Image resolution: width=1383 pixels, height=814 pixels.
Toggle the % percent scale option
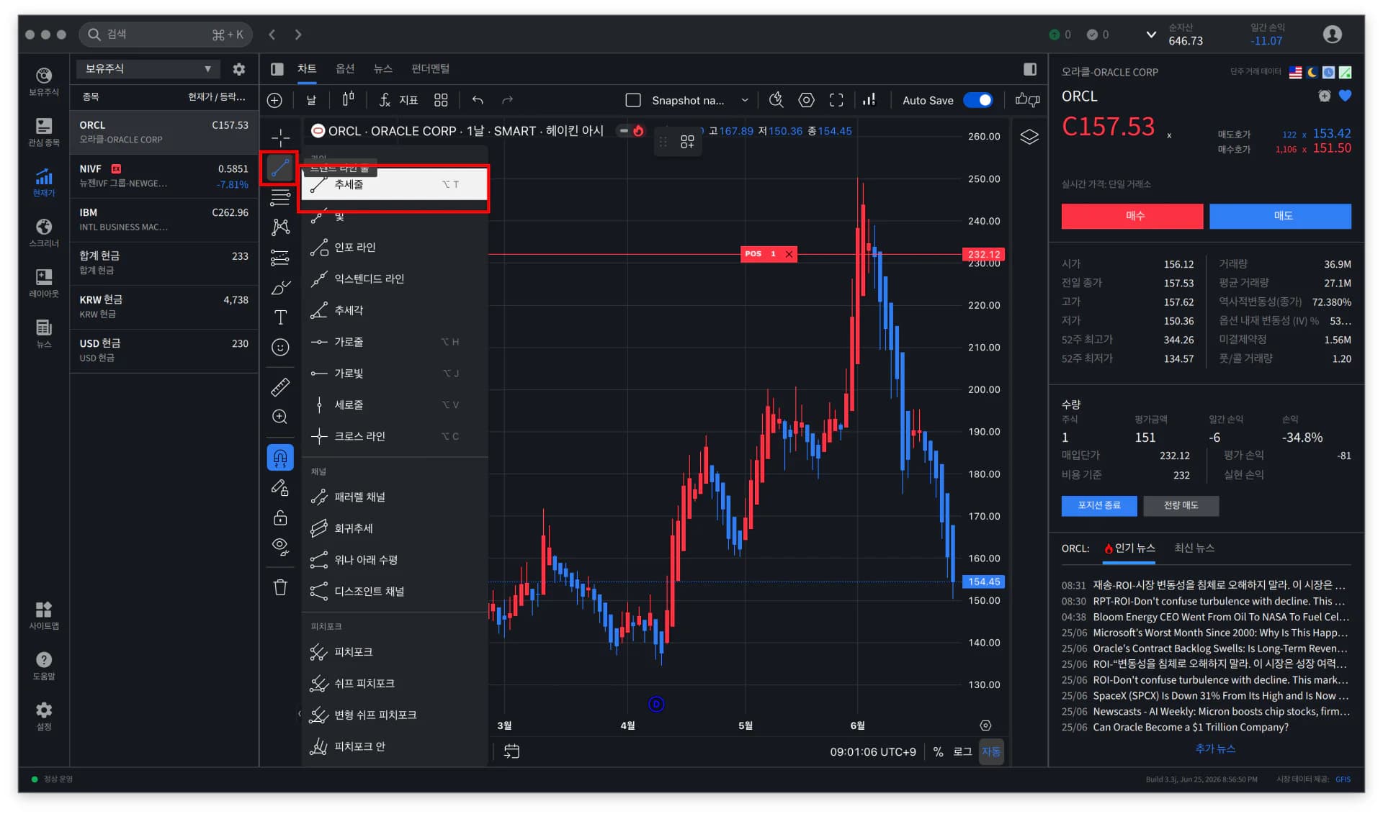(x=938, y=751)
